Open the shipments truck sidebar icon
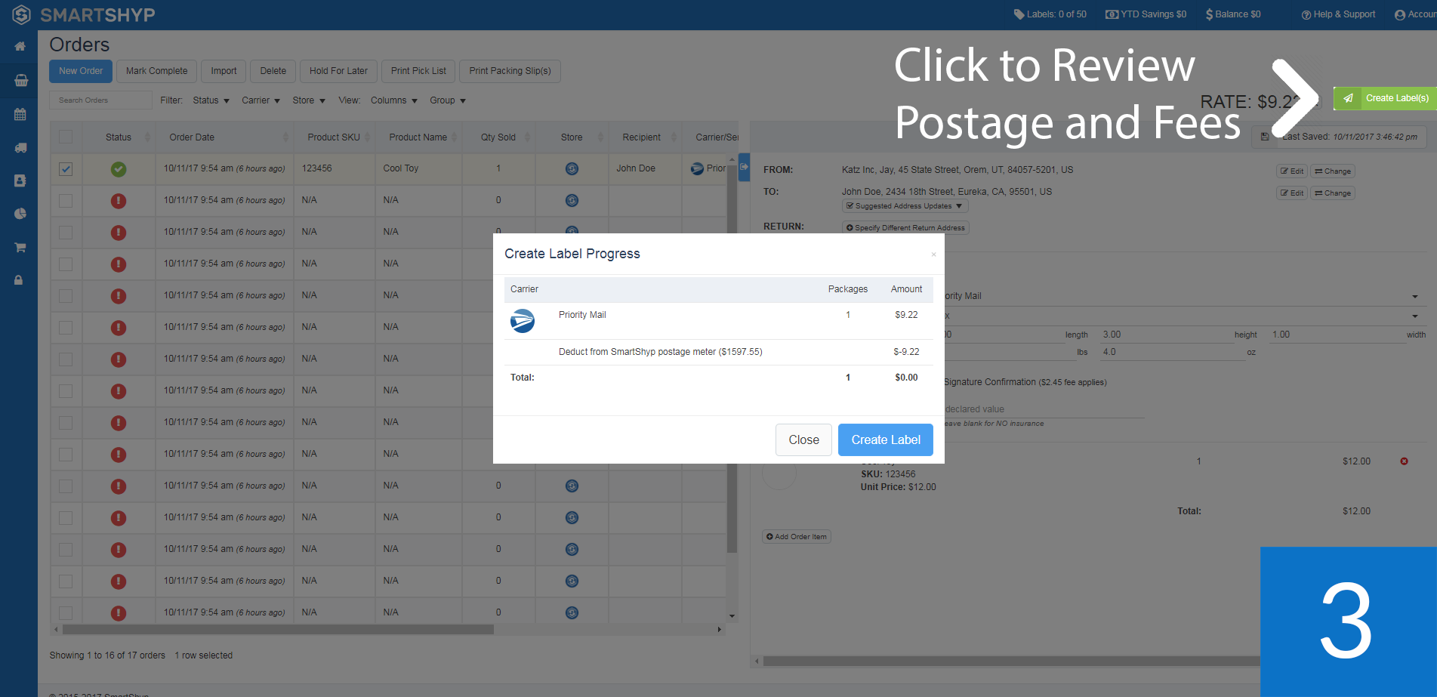The image size is (1437, 697). [x=20, y=148]
